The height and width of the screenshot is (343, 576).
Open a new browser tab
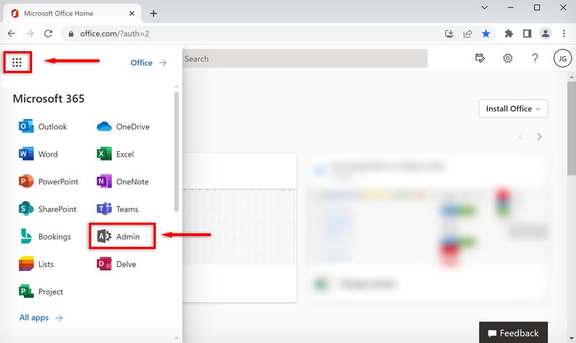(x=154, y=13)
